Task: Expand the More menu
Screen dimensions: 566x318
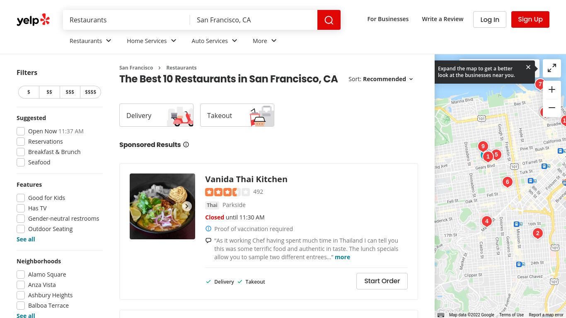Action: [265, 41]
